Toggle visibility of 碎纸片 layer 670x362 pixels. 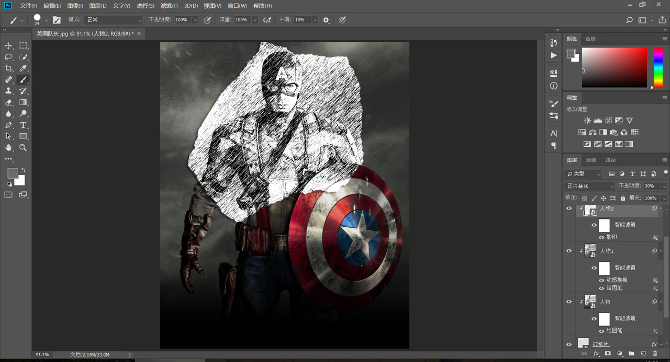(569, 344)
